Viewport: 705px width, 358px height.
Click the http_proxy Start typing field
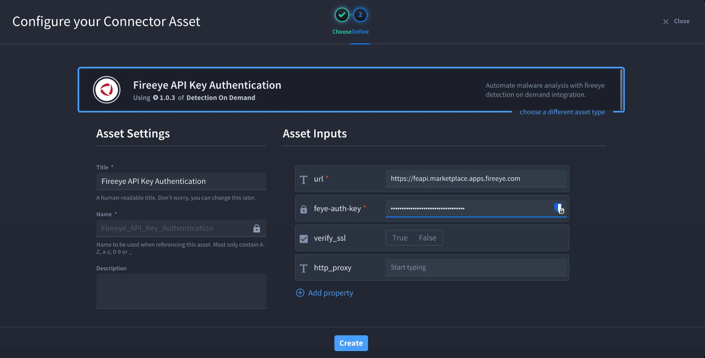(x=476, y=268)
